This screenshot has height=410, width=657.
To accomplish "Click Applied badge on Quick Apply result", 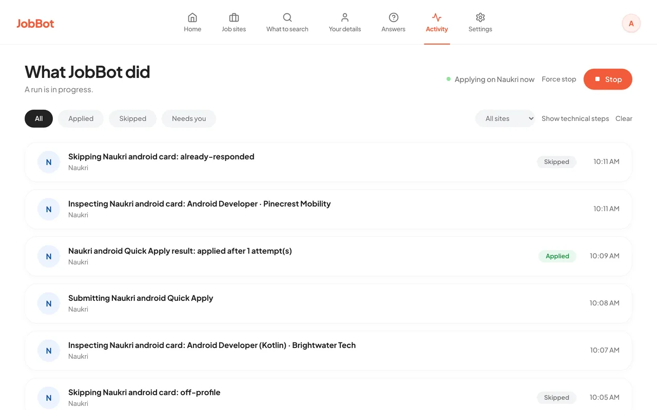I will 557,256.
